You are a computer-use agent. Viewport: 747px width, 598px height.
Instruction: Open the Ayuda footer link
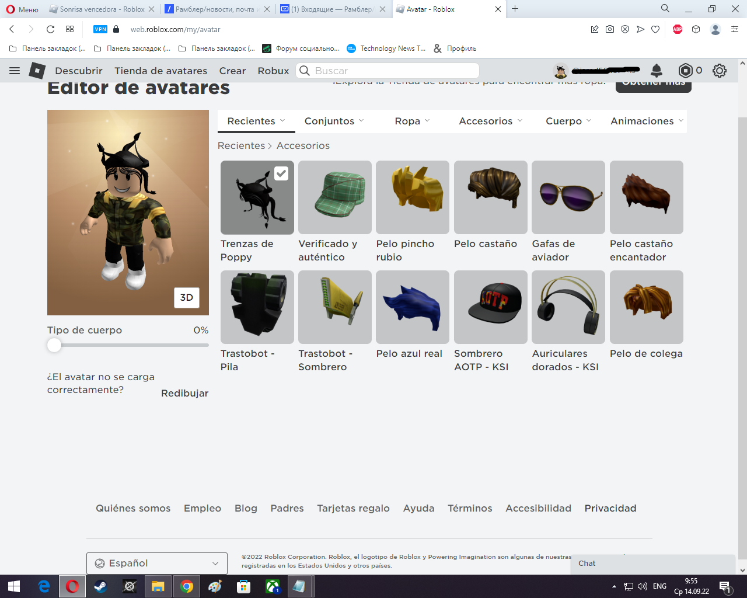[419, 508]
